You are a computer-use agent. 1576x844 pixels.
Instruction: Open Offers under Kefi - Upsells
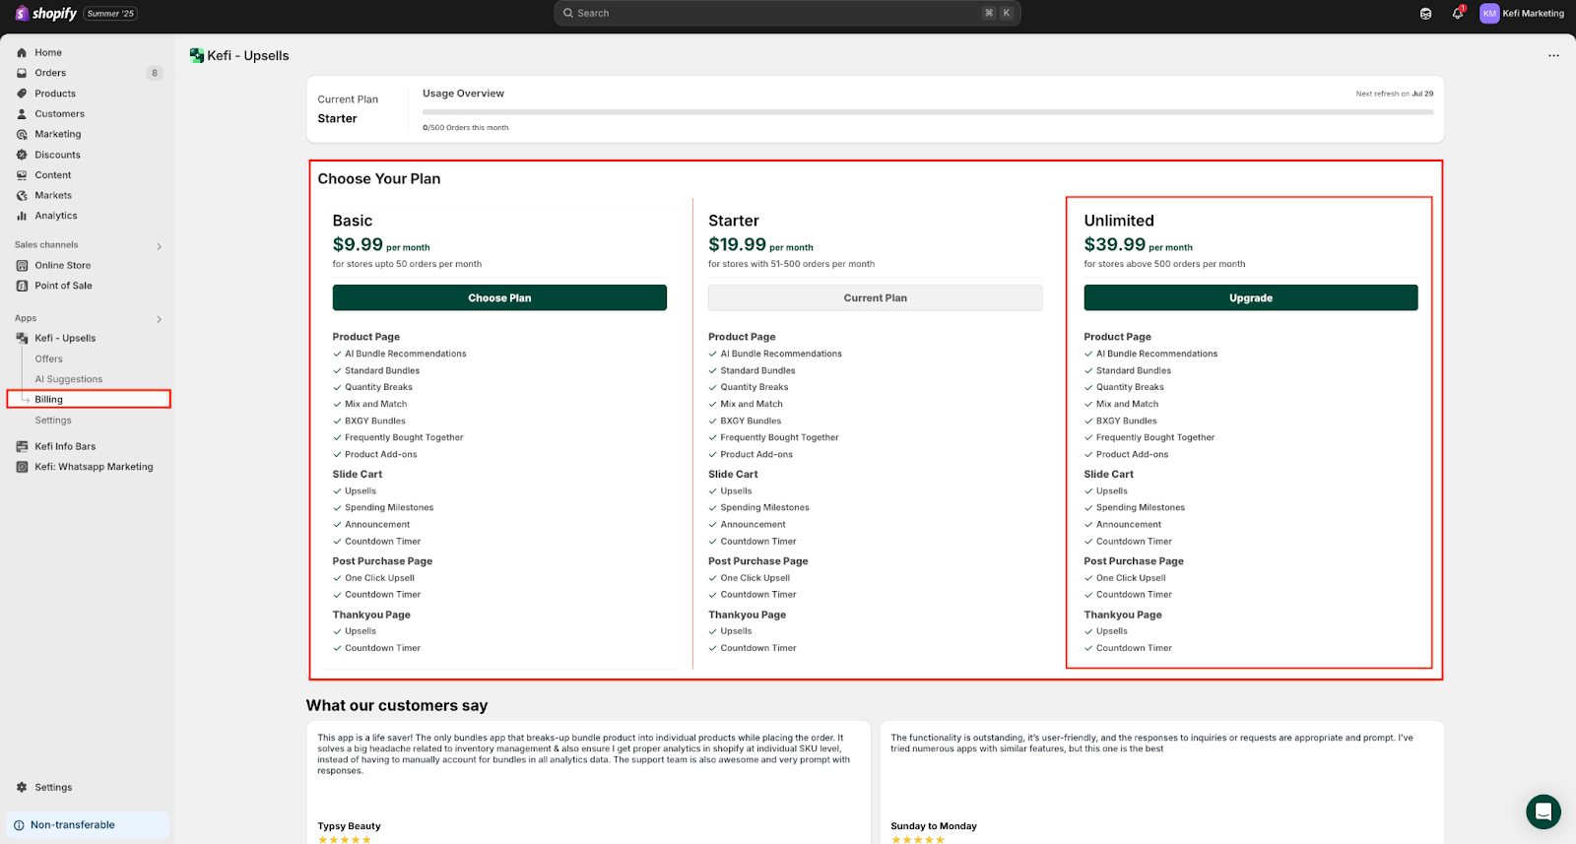(49, 359)
